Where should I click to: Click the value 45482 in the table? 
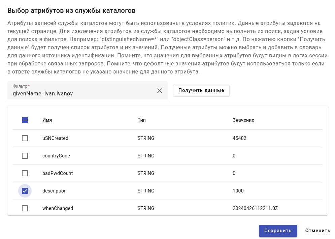tap(239, 138)
